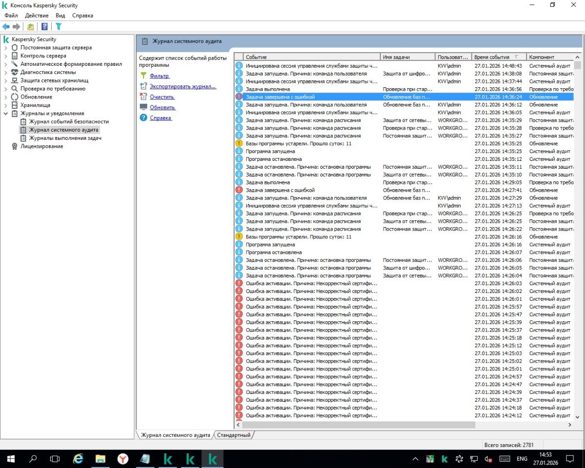Sort by the Событие column header
Viewport: 585px width, 468px height.
(x=312, y=57)
